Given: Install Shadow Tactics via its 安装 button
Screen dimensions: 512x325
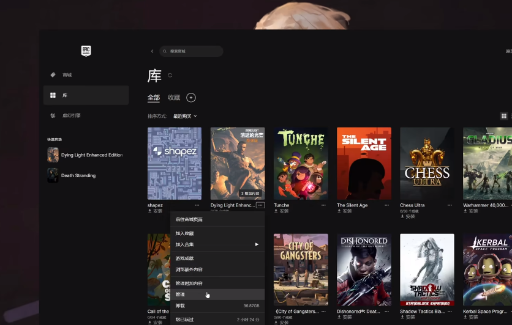Looking at the screenshot, I should click(407, 317).
